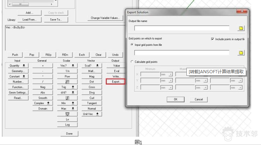Image resolution: width=261 pixels, height=145 pixels.
Task: Open the Complex dropdown menu
Action: point(43,103)
